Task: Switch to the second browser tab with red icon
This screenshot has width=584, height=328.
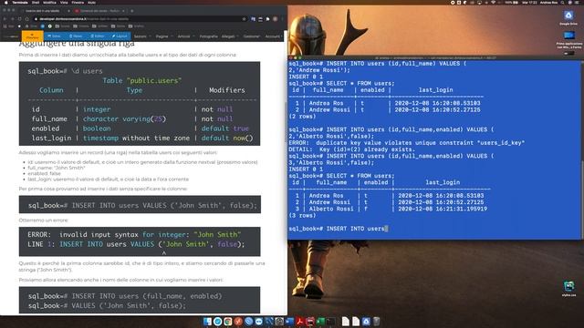Action: point(99,11)
